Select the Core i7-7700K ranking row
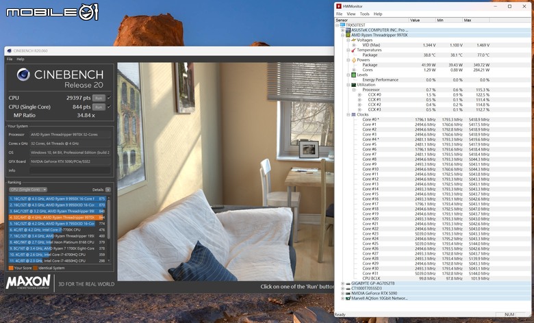This screenshot has height=323, width=534. click(x=58, y=230)
